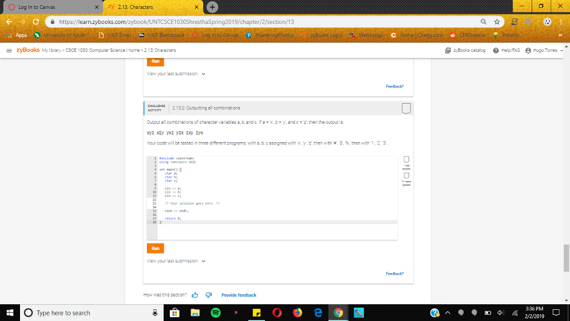The width and height of the screenshot is (570, 321).
Task: Open the Windows Start menu
Action: (10, 313)
